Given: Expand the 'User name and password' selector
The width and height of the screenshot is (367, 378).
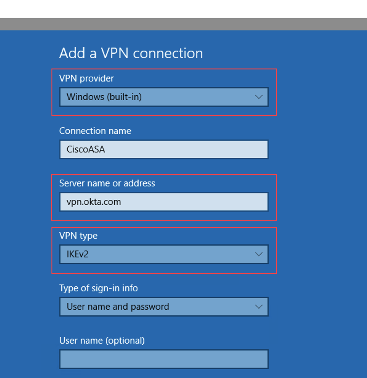Looking at the screenshot, I should point(164,307).
